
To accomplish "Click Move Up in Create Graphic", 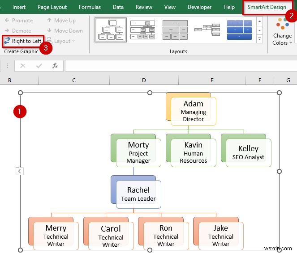I will click(x=61, y=21).
